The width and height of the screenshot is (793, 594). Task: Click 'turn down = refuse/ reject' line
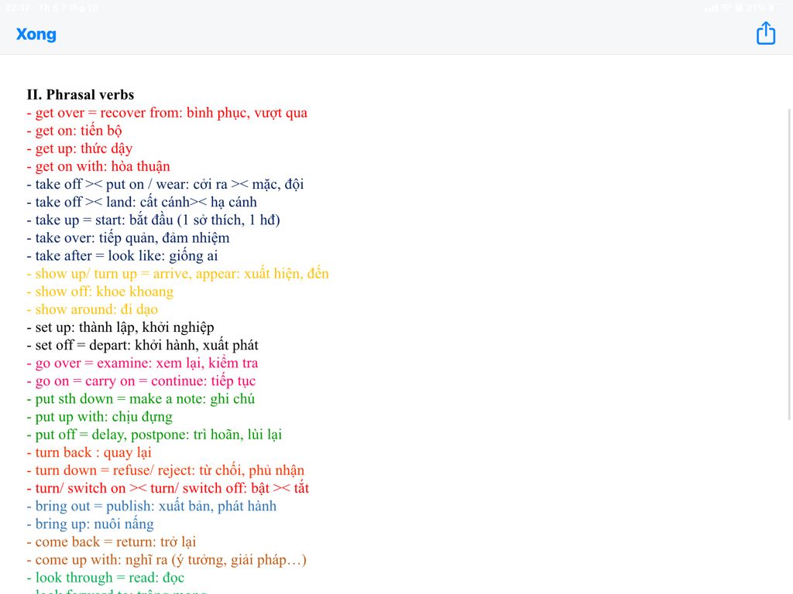[166, 470]
